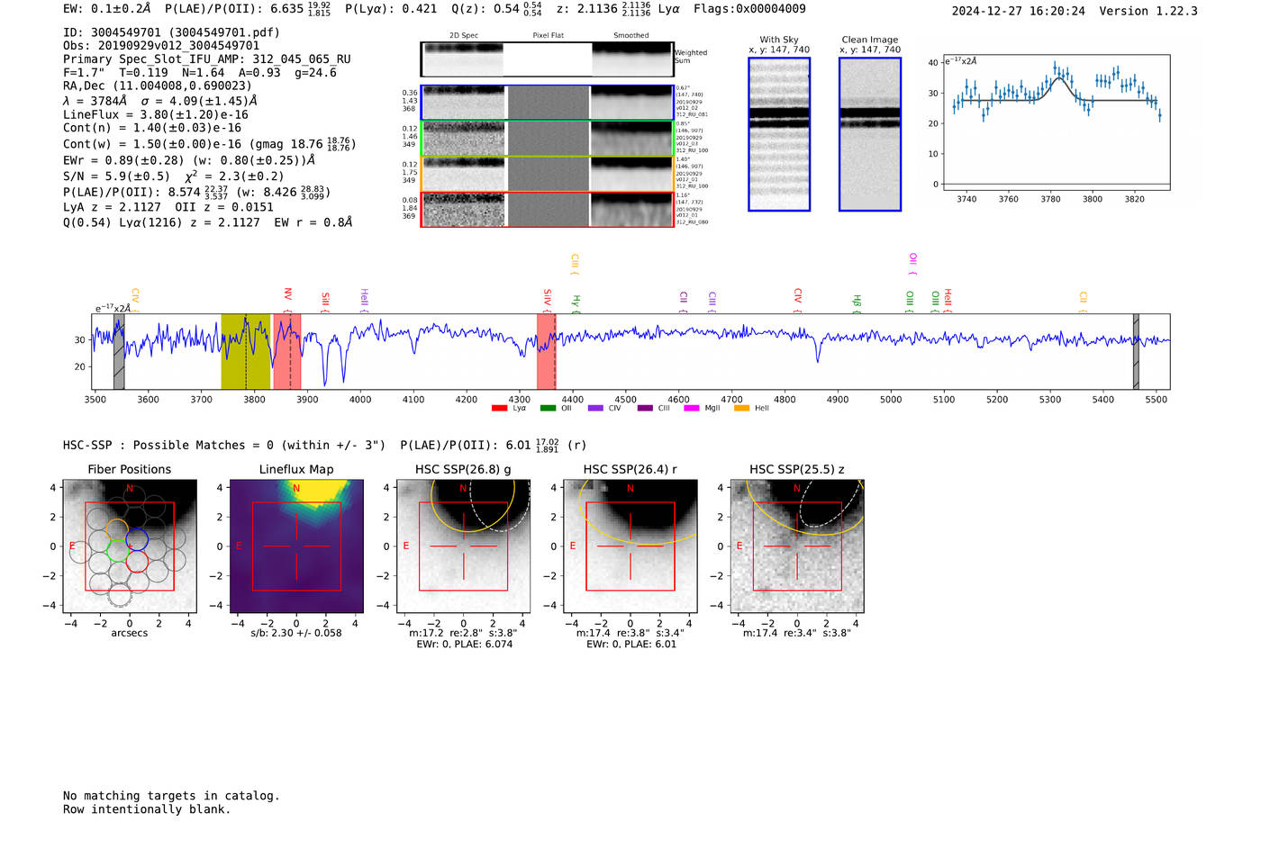The image size is (1261, 858).
Task: Click the orange fiber circle in Fiber Positions
Action: (x=116, y=529)
